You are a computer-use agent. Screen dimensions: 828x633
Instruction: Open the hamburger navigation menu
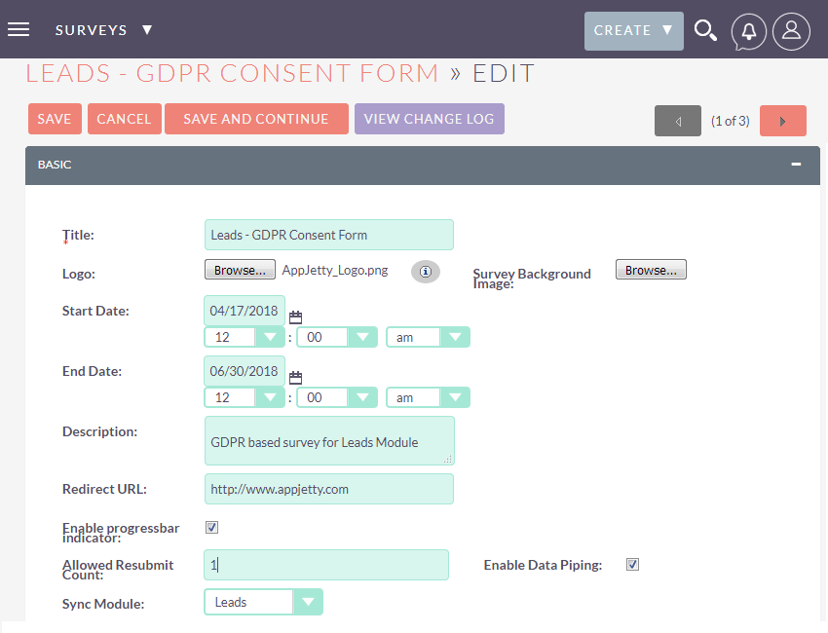(x=19, y=29)
